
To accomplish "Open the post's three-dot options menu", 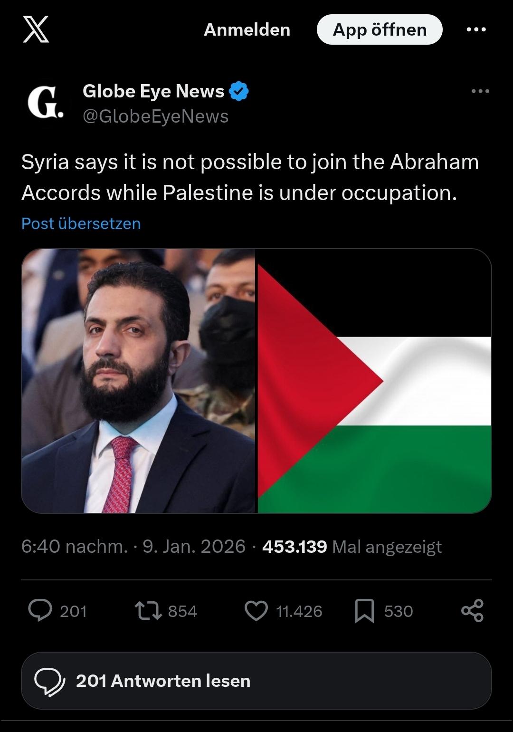I will 480,91.
